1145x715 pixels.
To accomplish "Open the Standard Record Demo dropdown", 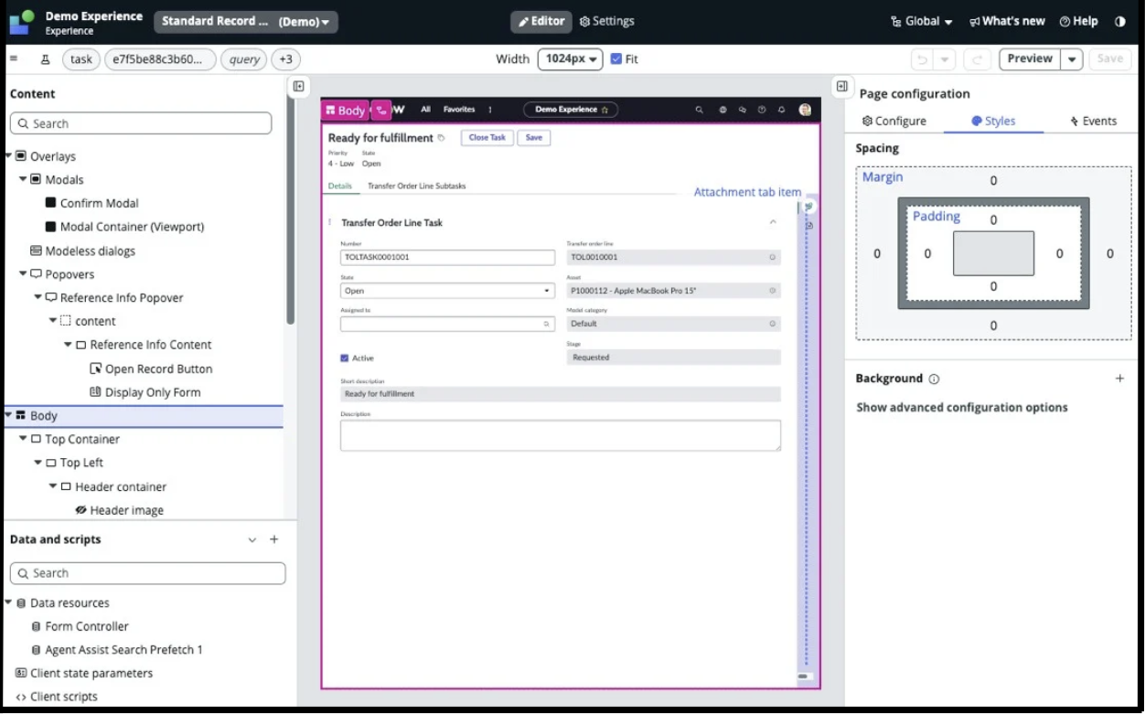I will tap(245, 21).
